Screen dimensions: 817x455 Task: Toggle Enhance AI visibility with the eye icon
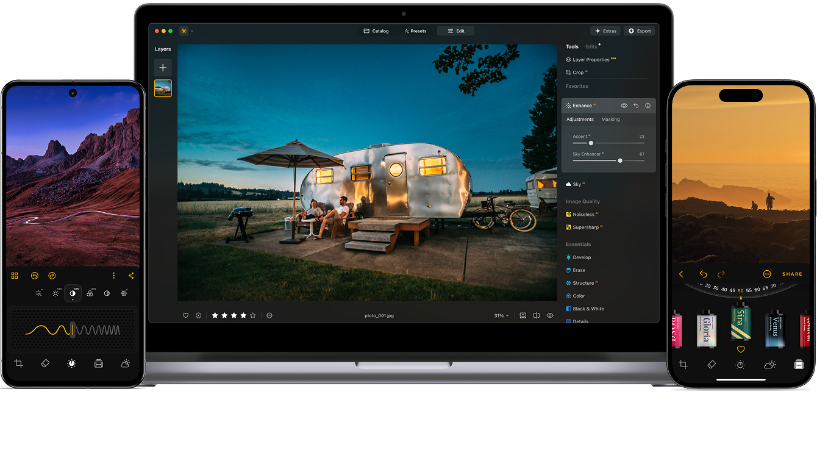pyautogui.click(x=624, y=106)
